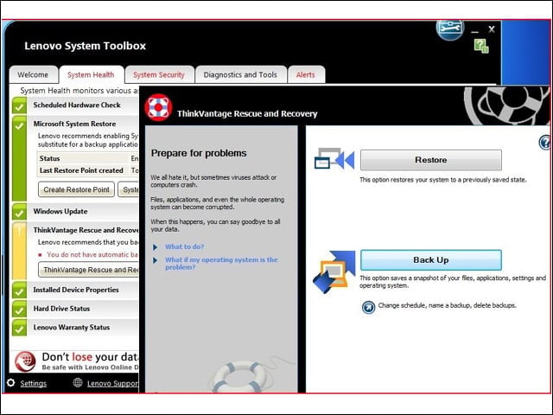Switch to the System Health tab
The image size is (553, 415).
coord(91,75)
